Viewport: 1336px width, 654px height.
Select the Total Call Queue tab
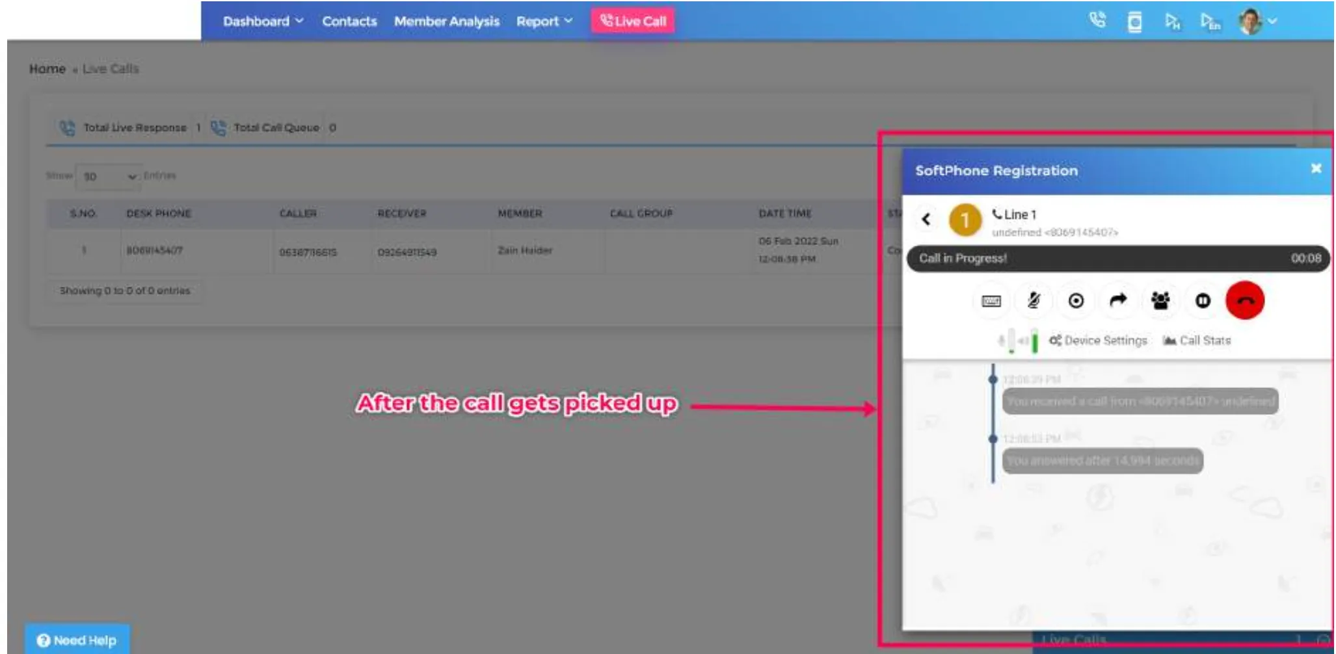(x=273, y=127)
